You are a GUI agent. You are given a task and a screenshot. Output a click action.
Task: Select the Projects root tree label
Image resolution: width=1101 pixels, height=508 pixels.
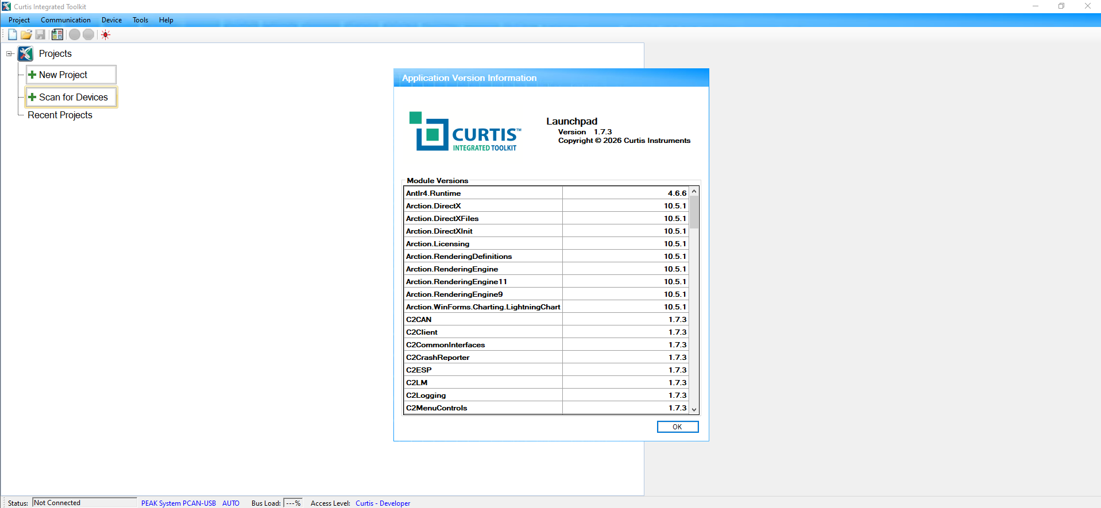point(55,54)
